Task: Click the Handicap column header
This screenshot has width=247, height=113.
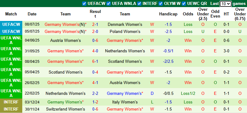Action: click(168, 14)
